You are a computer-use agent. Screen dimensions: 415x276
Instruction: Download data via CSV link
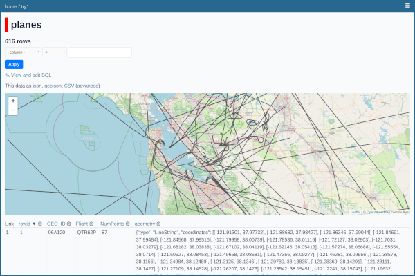(69, 86)
